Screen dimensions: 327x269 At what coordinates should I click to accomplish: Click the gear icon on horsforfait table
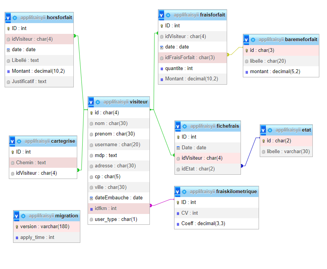pos(15,18)
